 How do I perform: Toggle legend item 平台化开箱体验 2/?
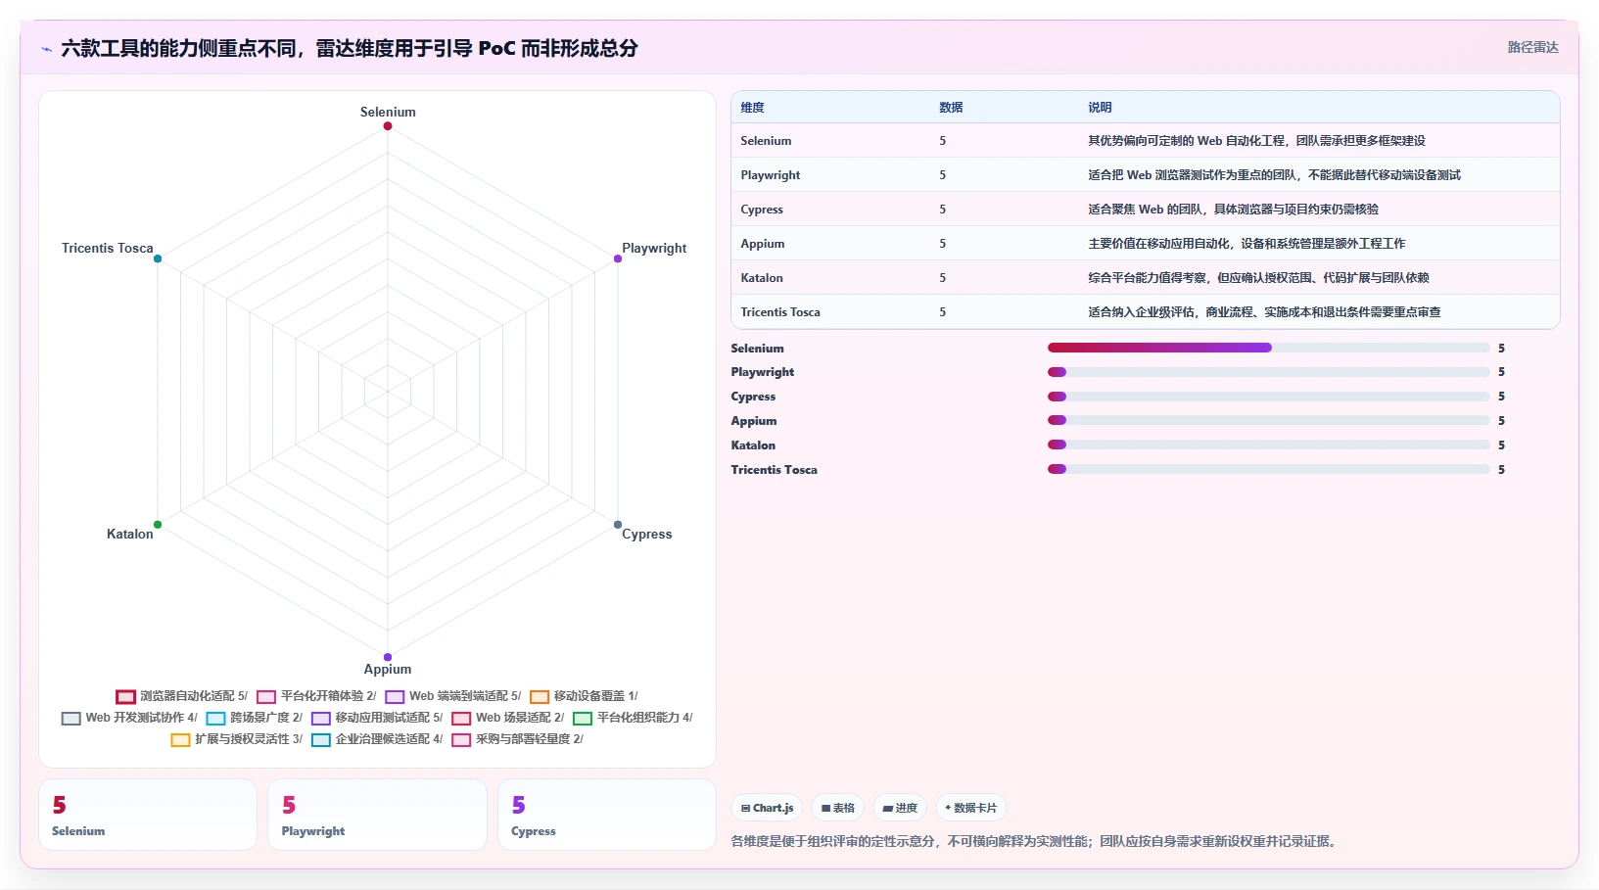(316, 696)
